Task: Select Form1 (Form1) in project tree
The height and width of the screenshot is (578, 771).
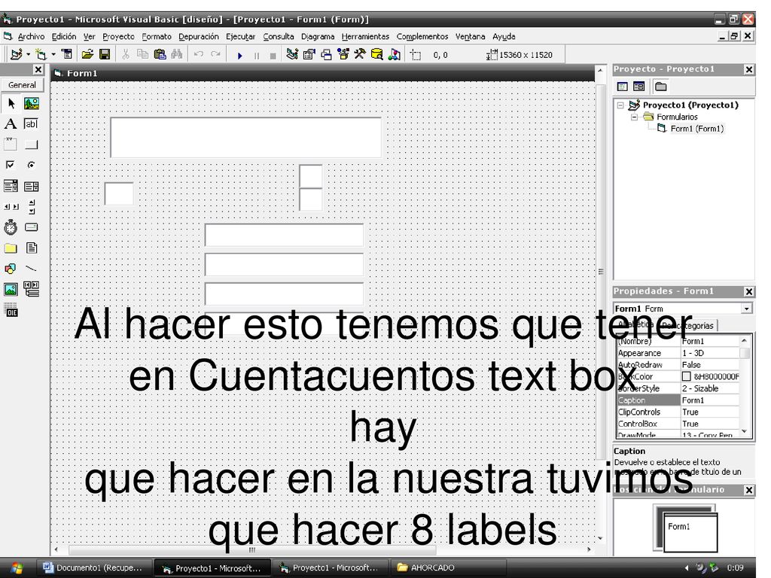Action: click(x=696, y=129)
